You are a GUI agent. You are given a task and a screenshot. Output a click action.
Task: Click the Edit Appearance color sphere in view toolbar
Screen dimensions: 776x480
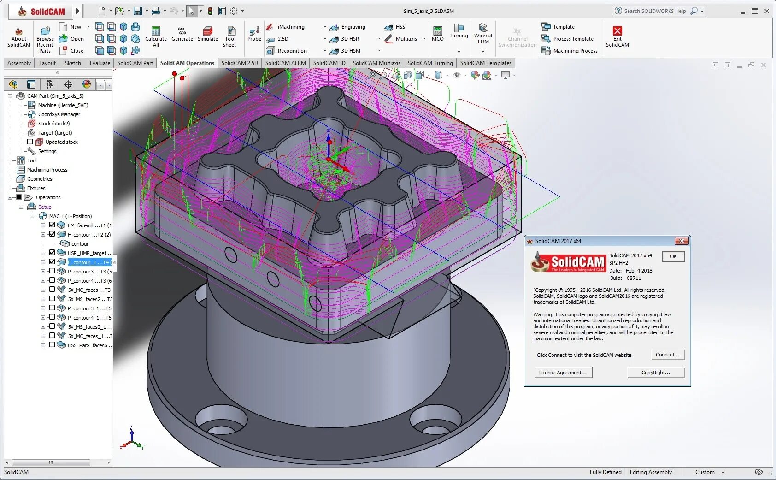pyautogui.click(x=475, y=75)
